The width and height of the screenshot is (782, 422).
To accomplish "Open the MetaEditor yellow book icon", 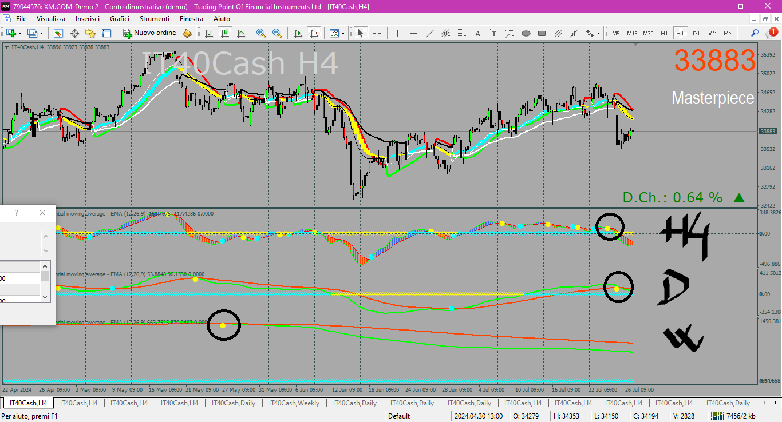I will pyautogui.click(x=187, y=33).
